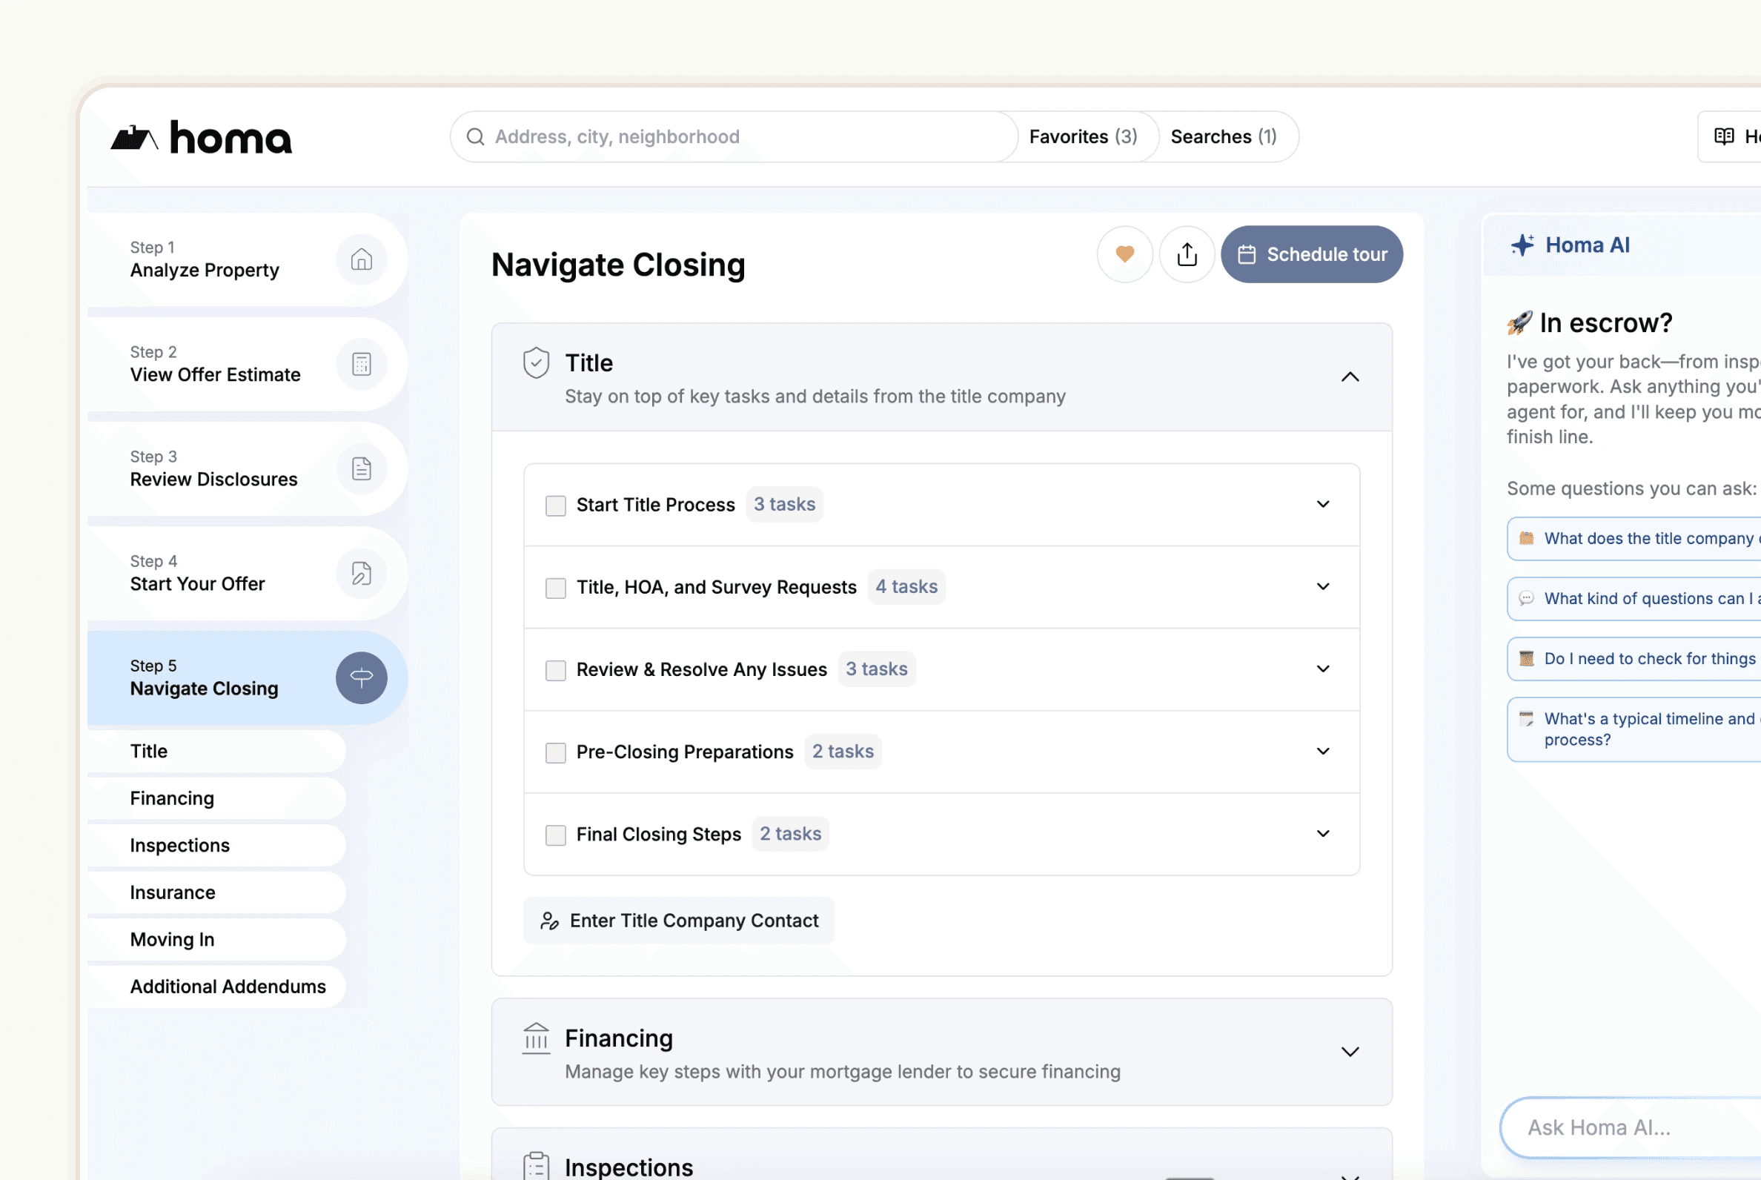The width and height of the screenshot is (1761, 1180).
Task: Toggle the Final Closing Steps checkbox
Action: [555, 835]
